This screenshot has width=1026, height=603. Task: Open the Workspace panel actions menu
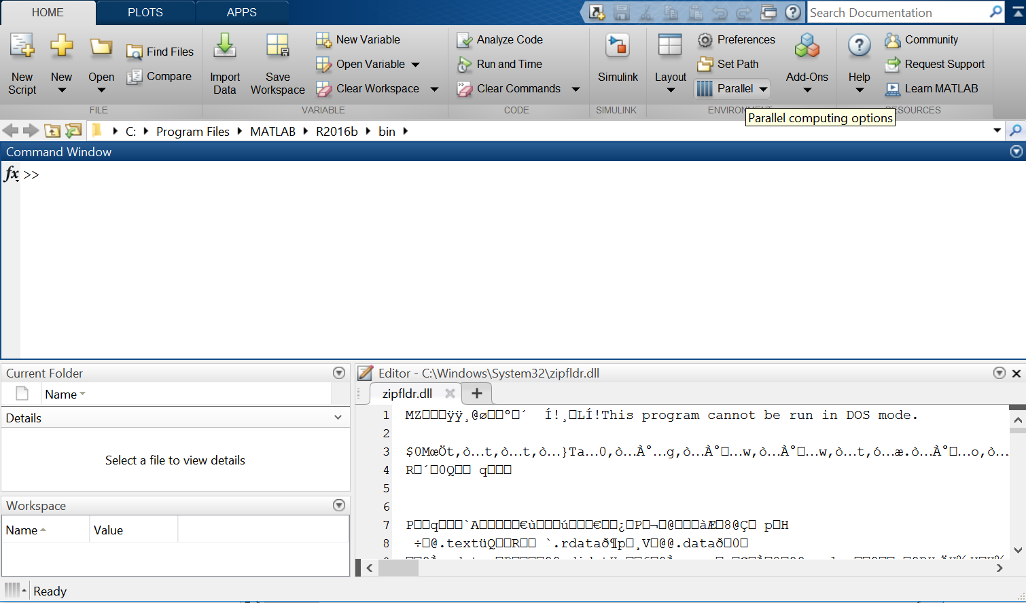[339, 505]
